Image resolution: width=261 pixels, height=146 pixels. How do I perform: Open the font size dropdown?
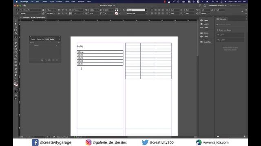tap(55, 10)
